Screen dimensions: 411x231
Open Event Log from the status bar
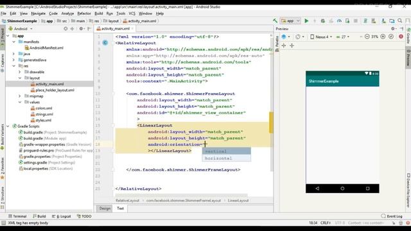click(x=392, y=216)
